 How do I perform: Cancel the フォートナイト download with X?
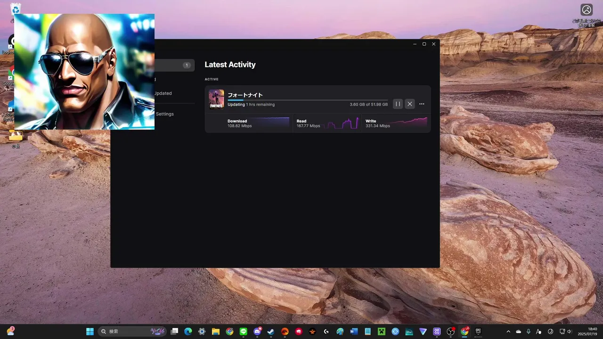pyautogui.click(x=410, y=104)
